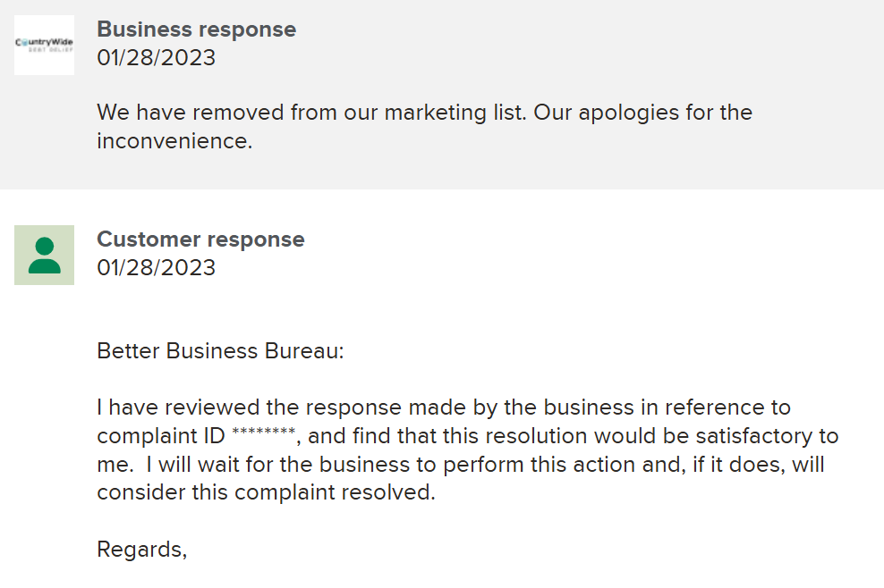
Task: Click the masked complaint ID asterisks
Action: point(263,436)
